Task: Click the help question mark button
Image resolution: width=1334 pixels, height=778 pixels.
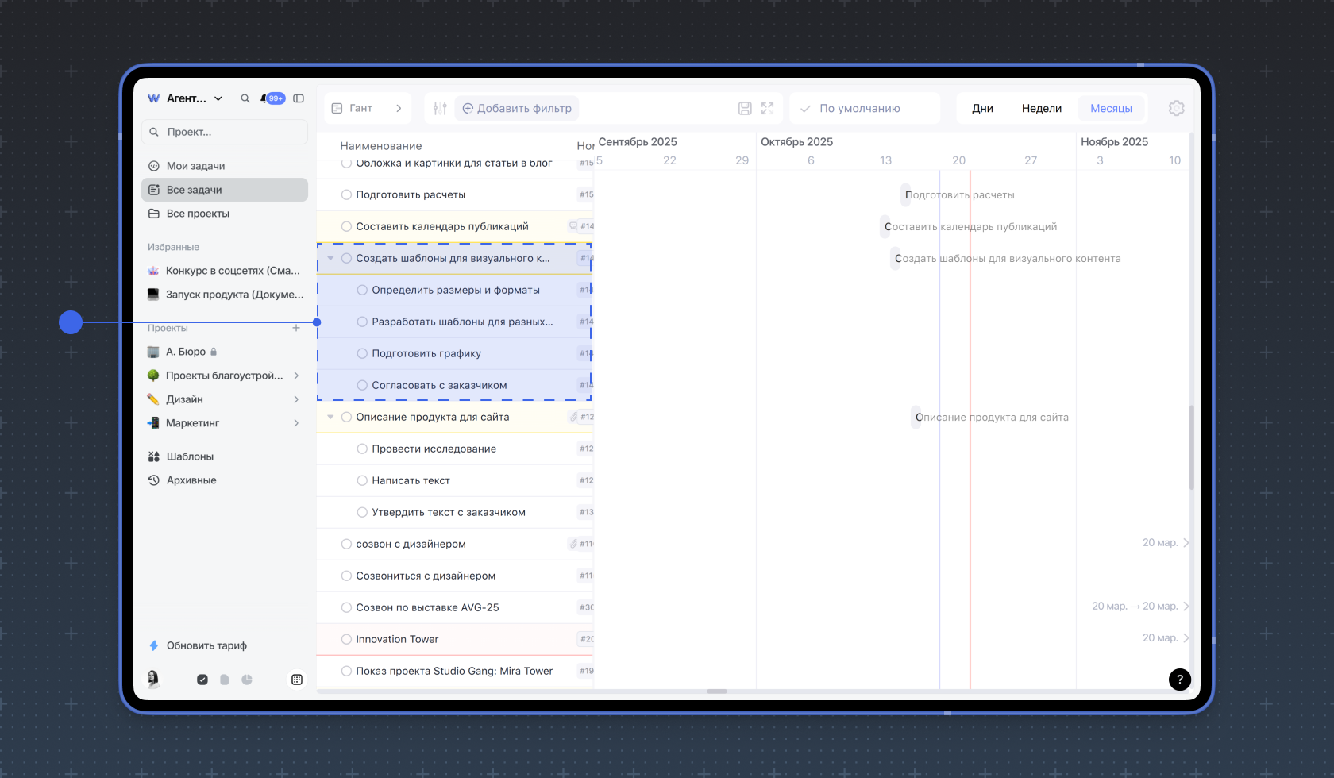Action: [1179, 679]
